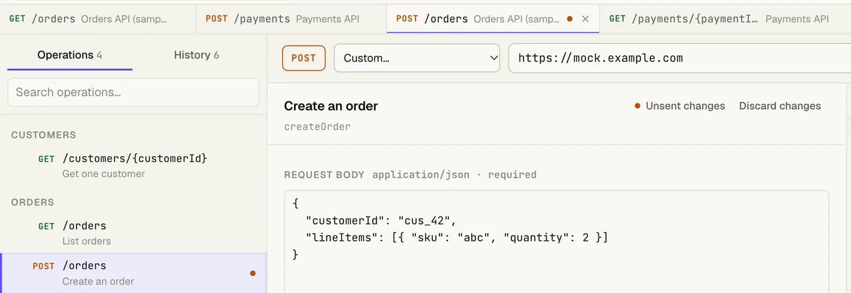Click the ORDERS group heading

pyautogui.click(x=32, y=202)
